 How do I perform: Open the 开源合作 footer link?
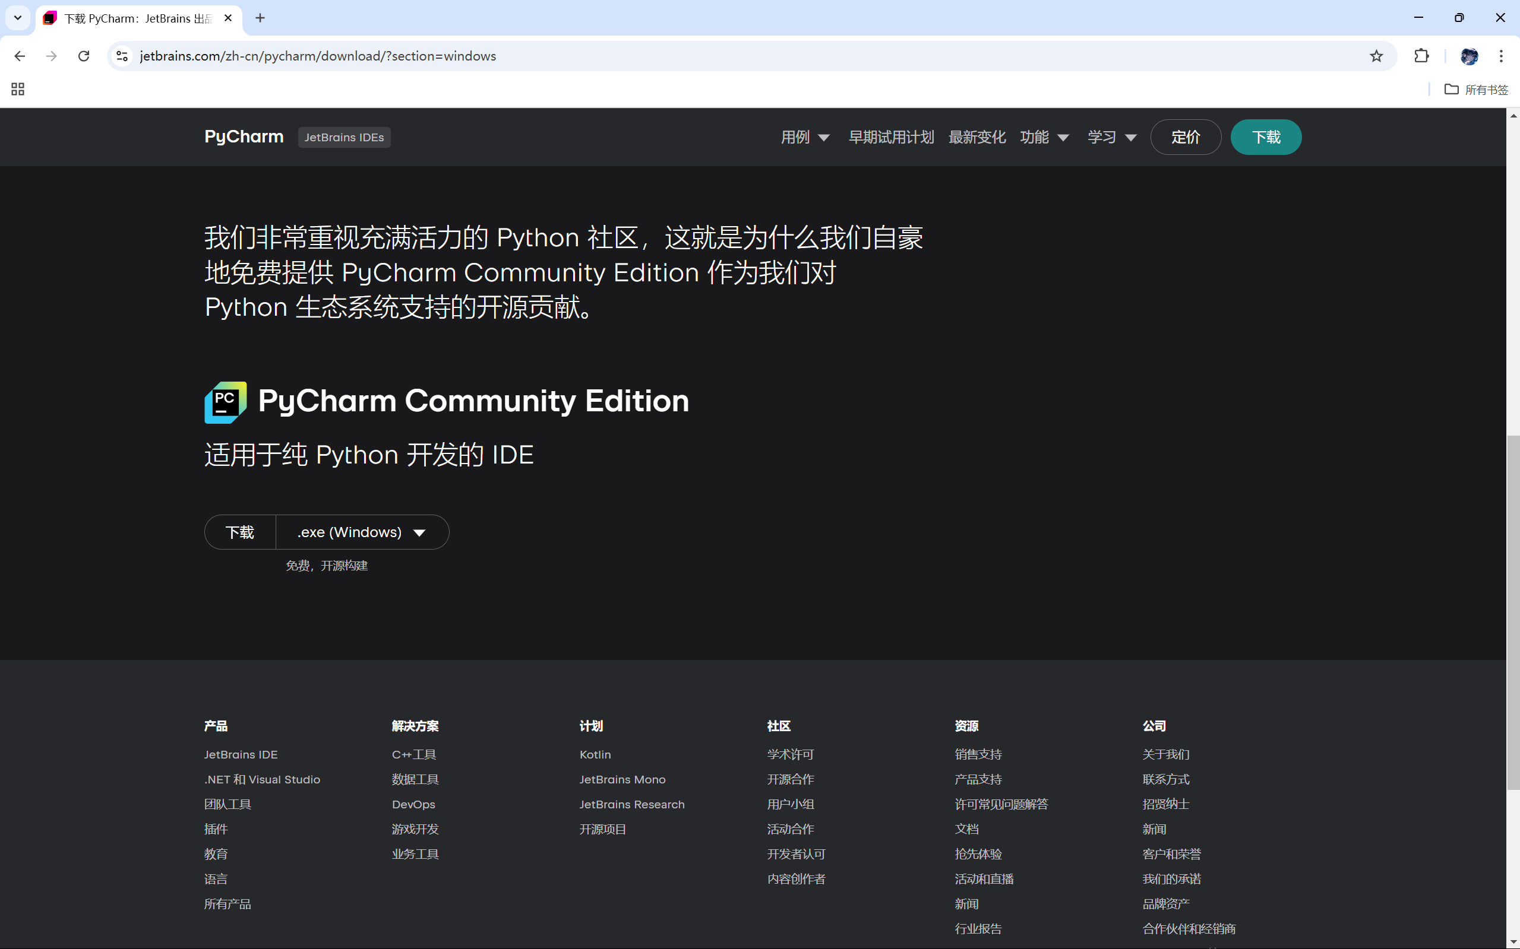tap(790, 779)
